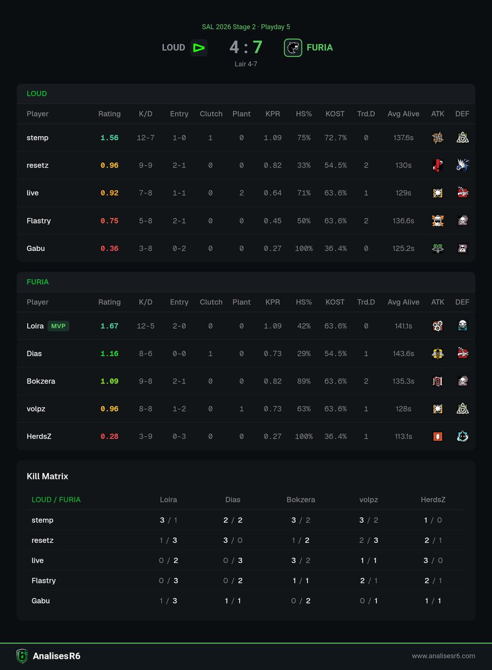The width and height of the screenshot is (492, 670).
Task: Click Gabu's 0.36 rating value
Action: pyautogui.click(x=109, y=248)
